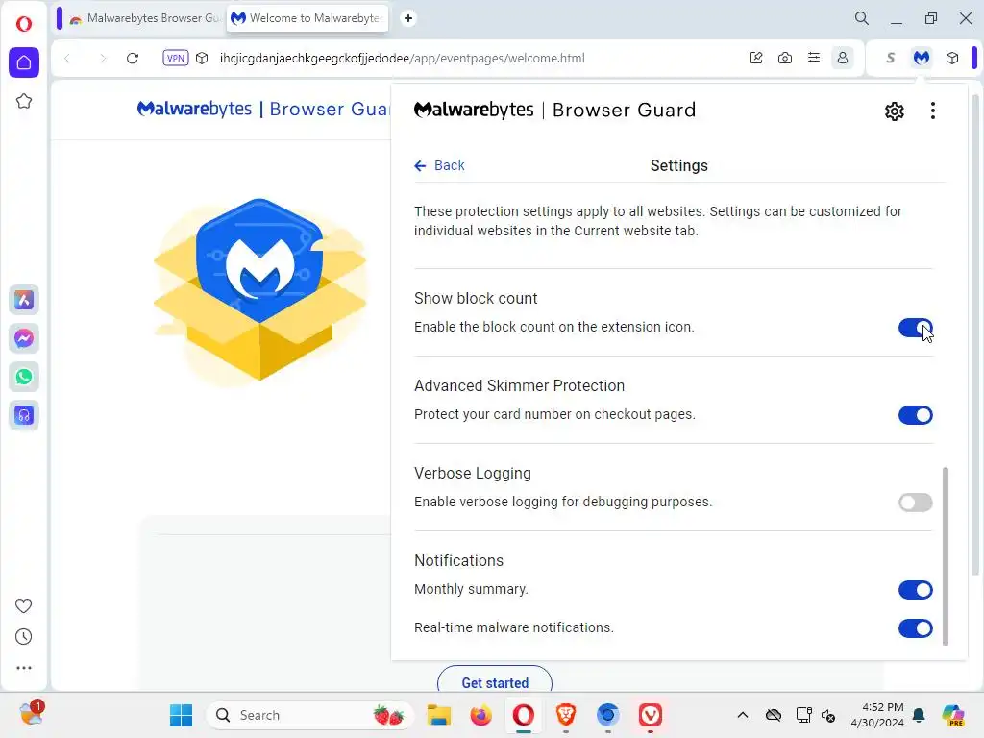Click the S extension icon
984x738 pixels.
pos(891,58)
